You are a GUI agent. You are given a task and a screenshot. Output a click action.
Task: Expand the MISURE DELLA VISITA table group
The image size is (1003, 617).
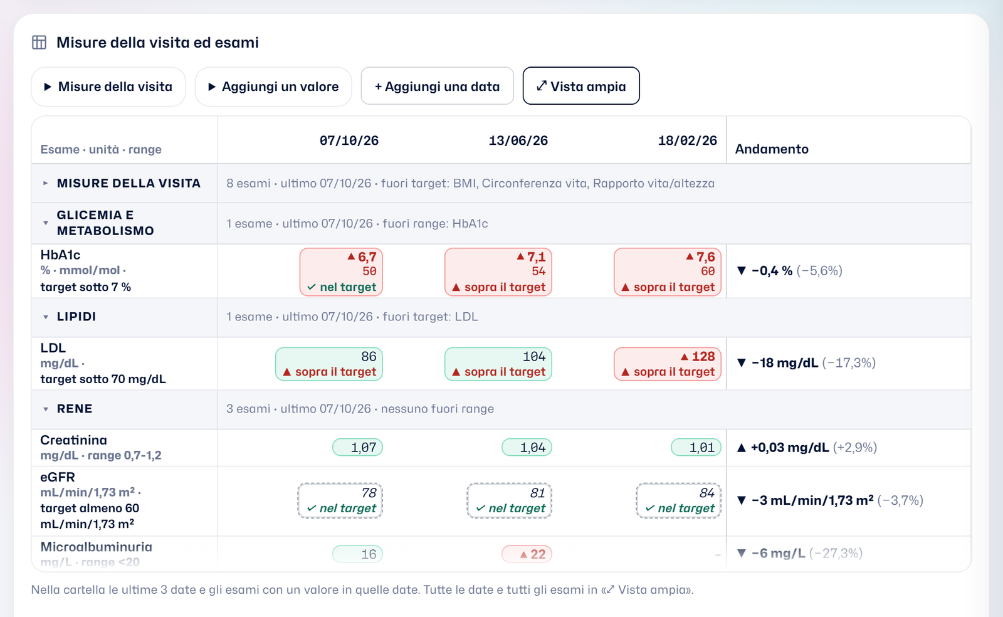(x=46, y=183)
